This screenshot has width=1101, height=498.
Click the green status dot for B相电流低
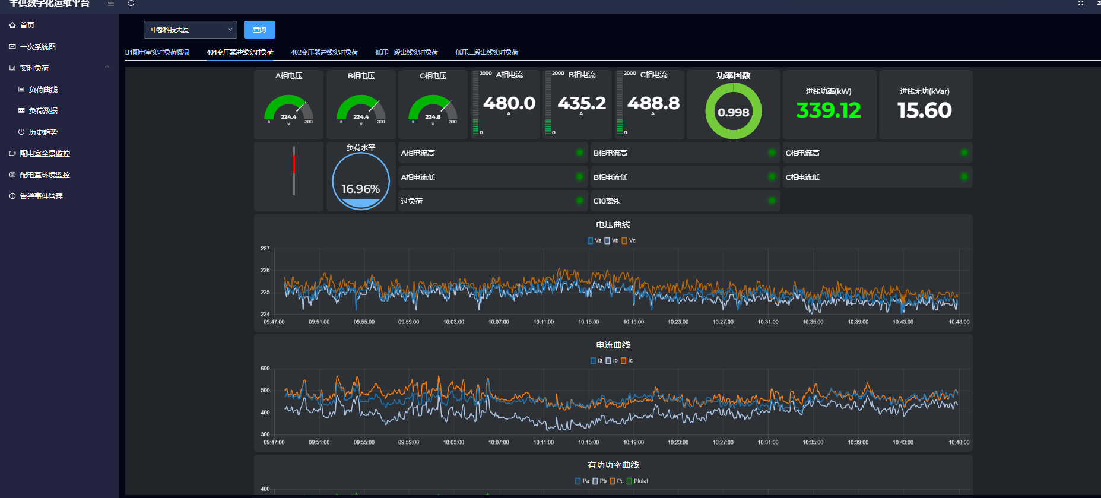coord(772,176)
